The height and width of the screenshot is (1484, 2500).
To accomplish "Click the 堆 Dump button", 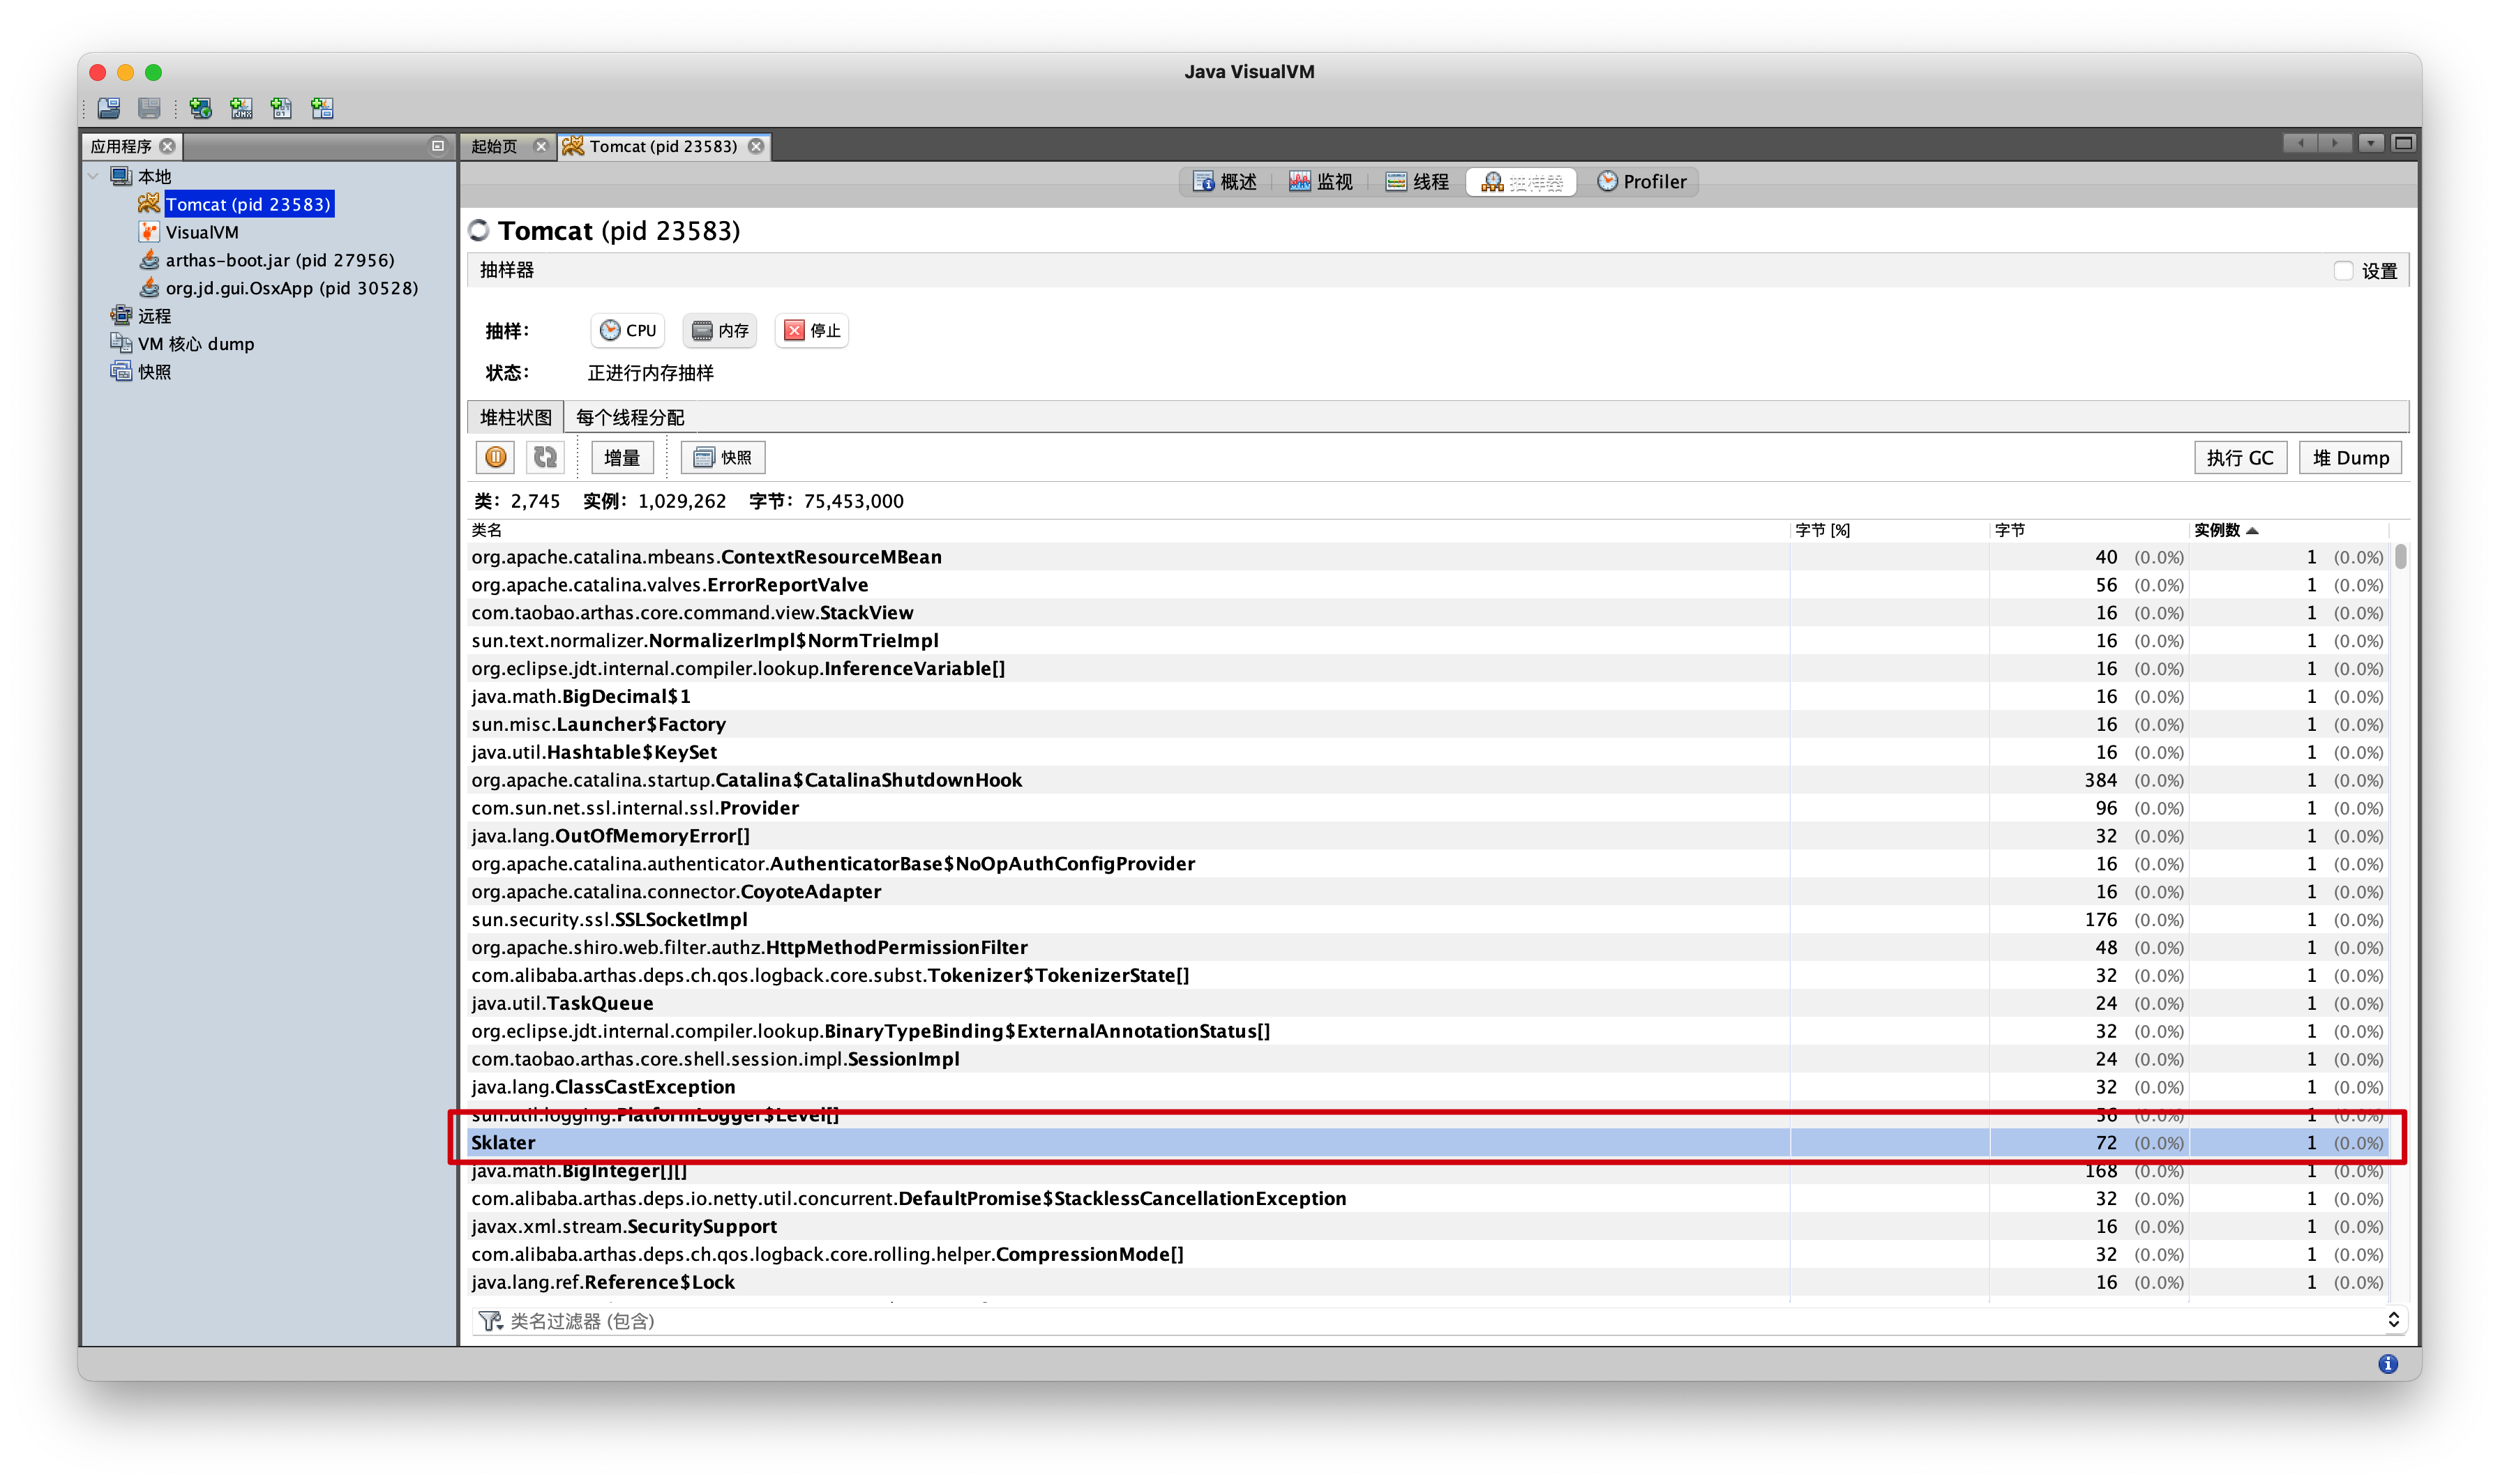I will [x=2349, y=458].
